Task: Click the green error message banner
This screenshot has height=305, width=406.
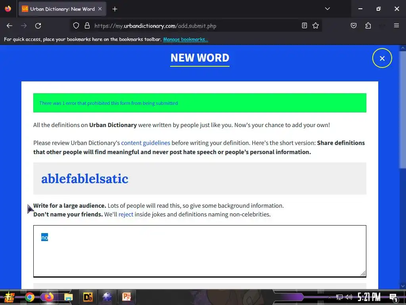Action: (200, 103)
